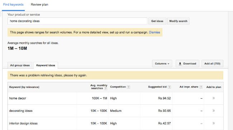Select the 'home decor' keyword

[18, 98]
